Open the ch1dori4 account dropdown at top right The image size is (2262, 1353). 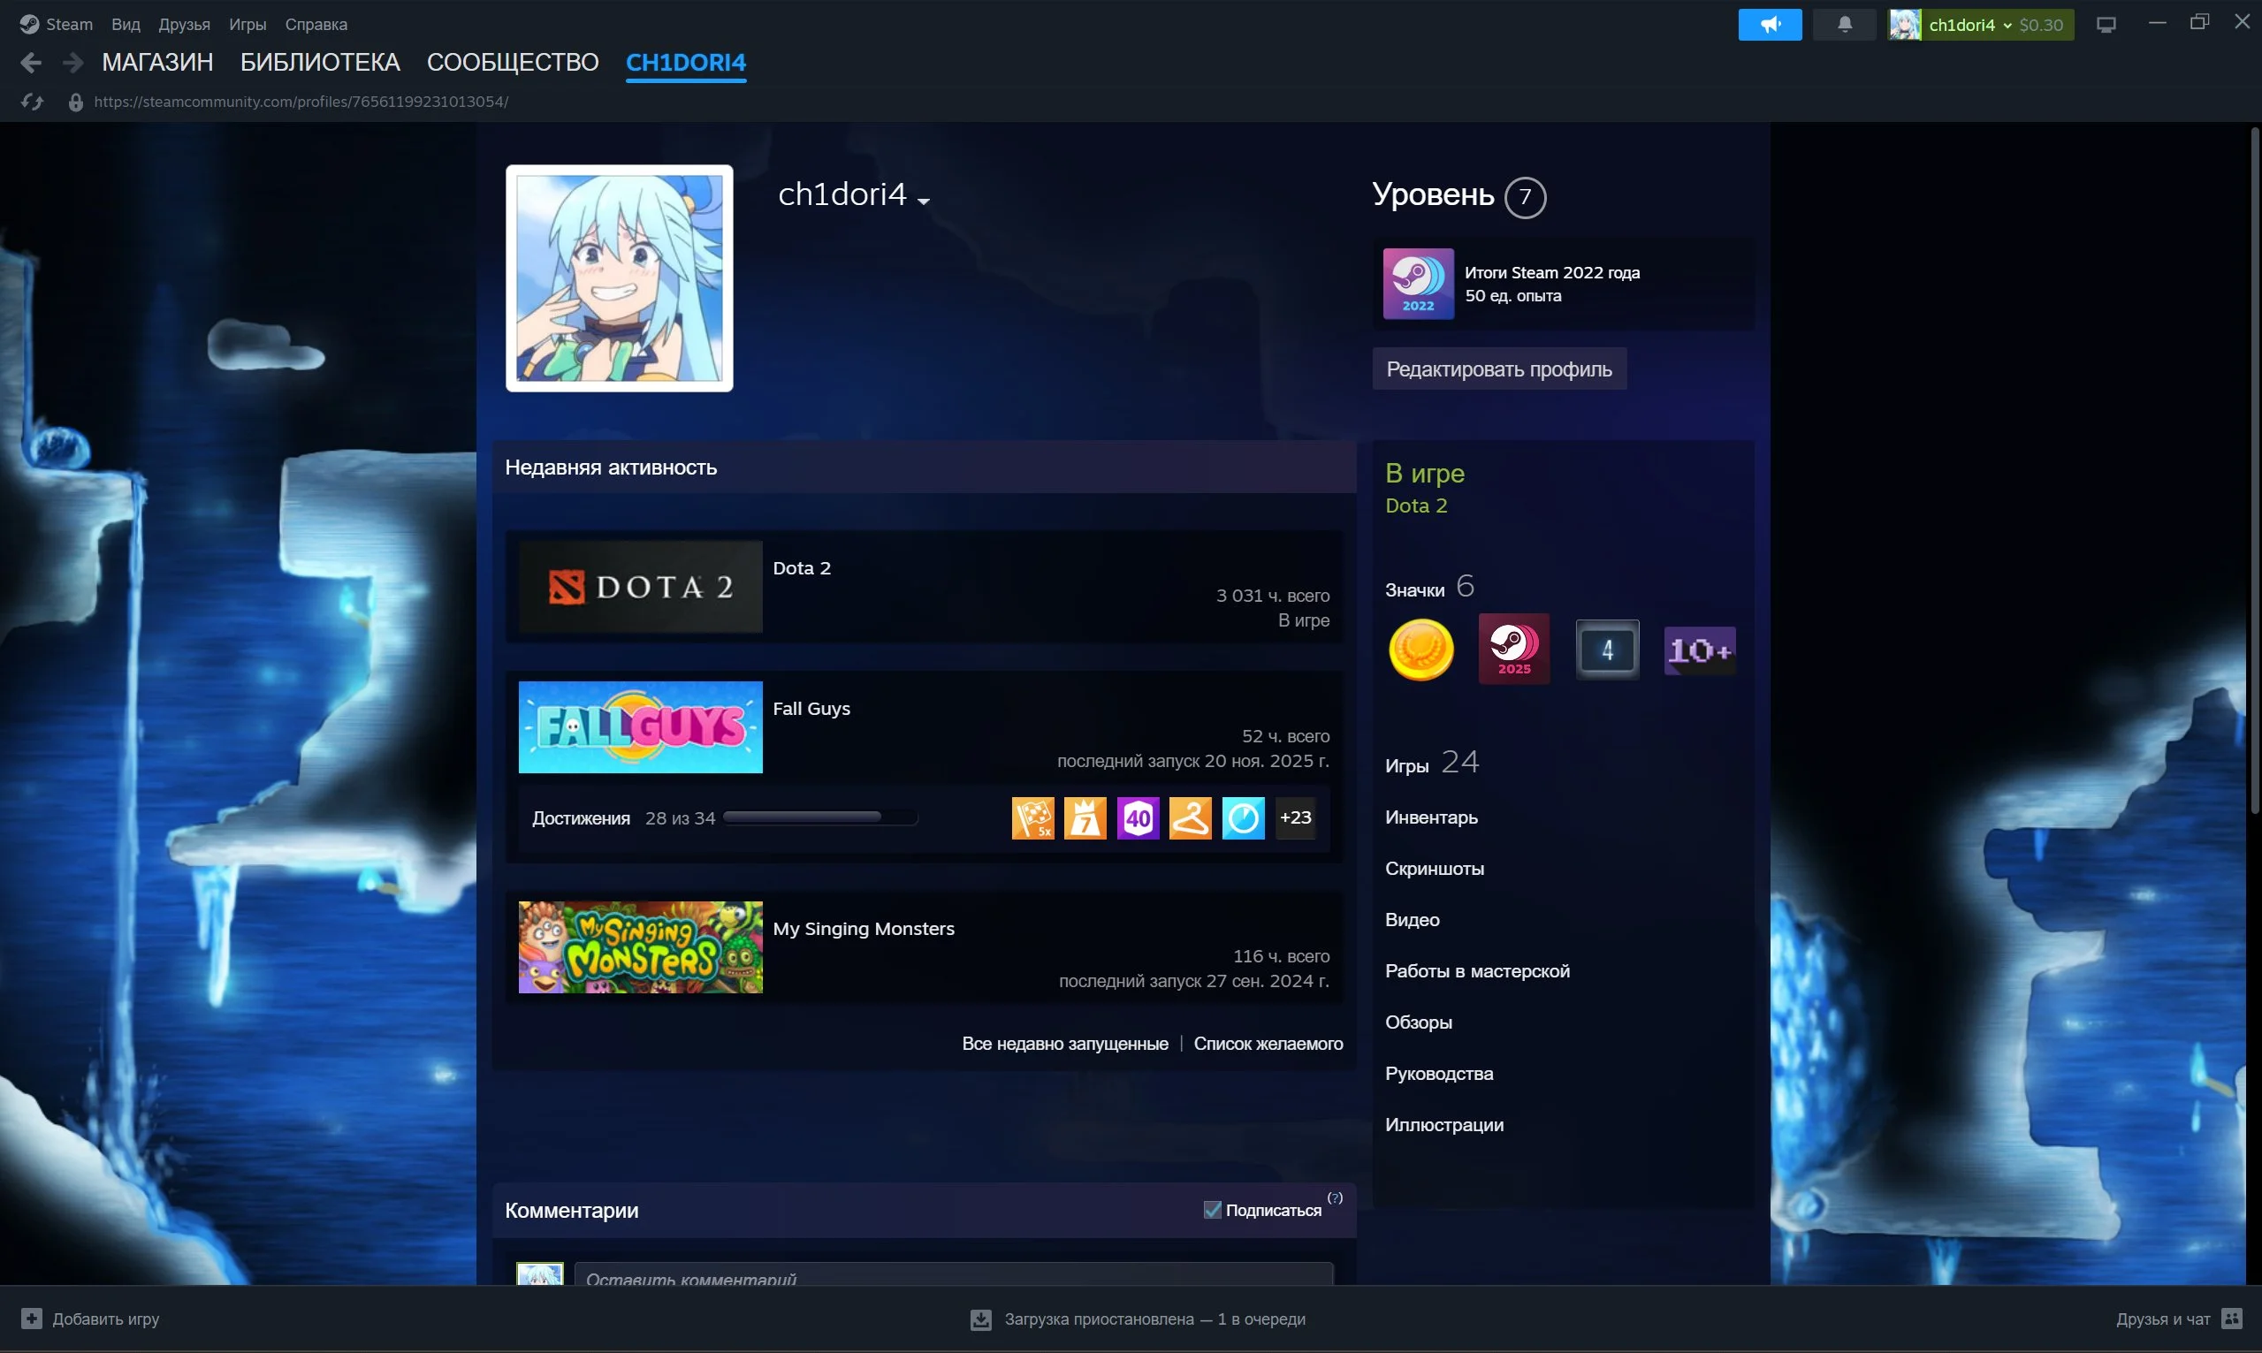click(x=1980, y=25)
